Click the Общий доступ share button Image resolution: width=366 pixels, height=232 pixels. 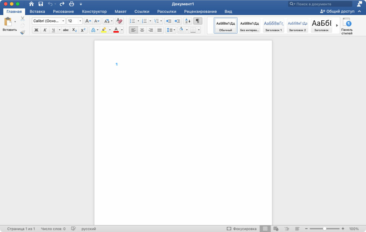pos(337,11)
